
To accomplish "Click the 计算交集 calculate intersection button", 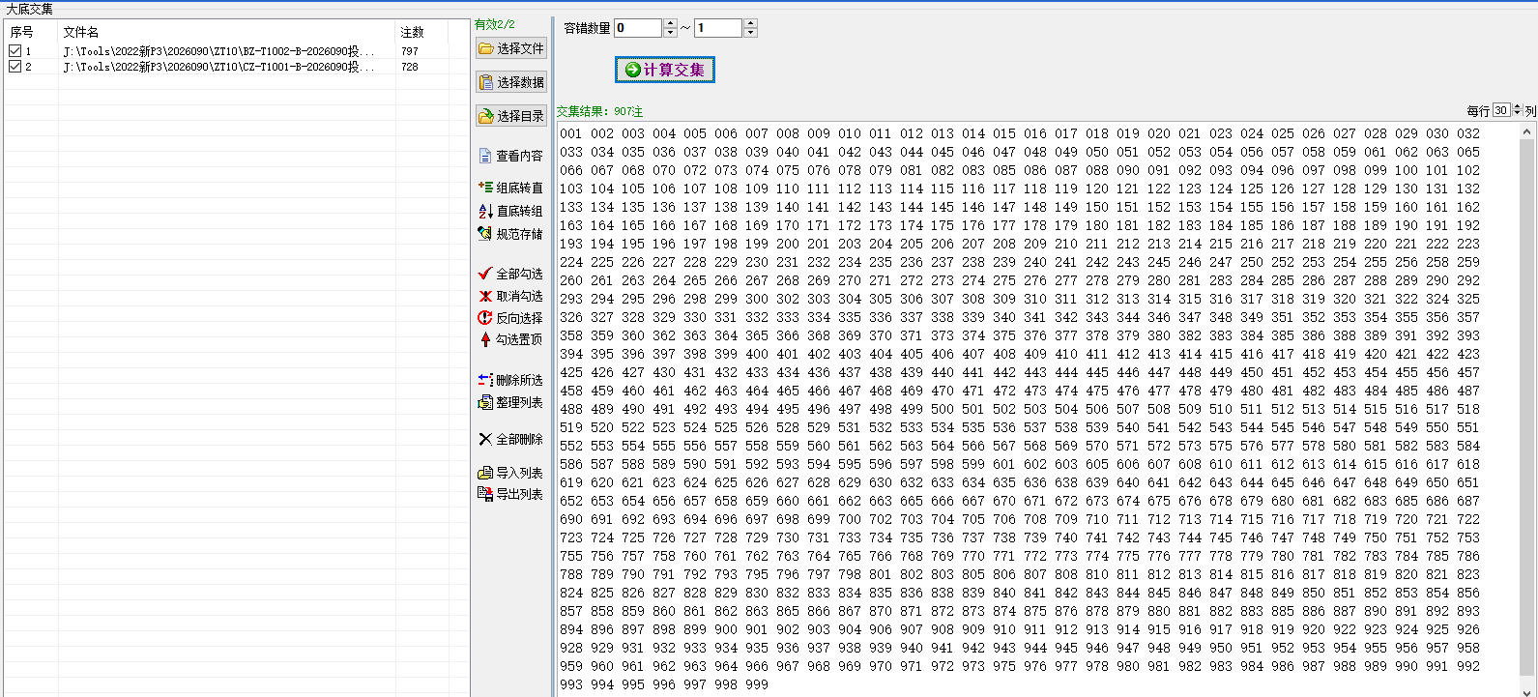I will (x=665, y=70).
